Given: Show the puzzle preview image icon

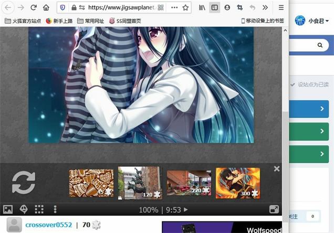Looking at the screenshot, I should click(8, 209).
